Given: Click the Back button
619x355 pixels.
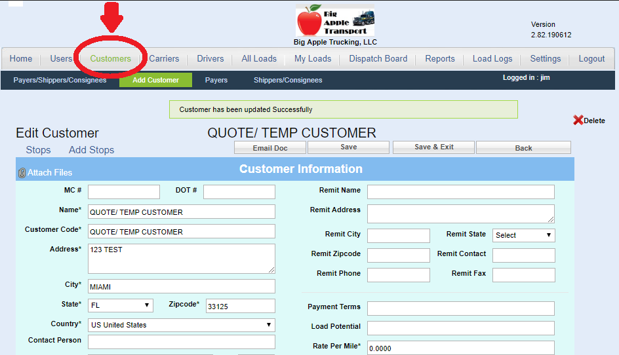Looking at the screenshot, I should coord(523,148).
